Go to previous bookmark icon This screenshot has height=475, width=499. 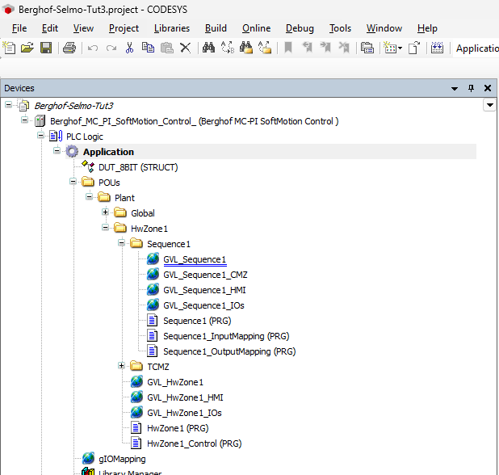(x=307, y=48)
